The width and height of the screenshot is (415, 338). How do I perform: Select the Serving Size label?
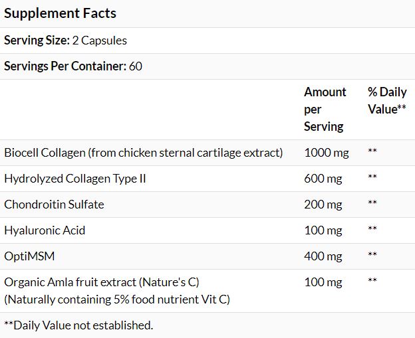coord(37,41)
